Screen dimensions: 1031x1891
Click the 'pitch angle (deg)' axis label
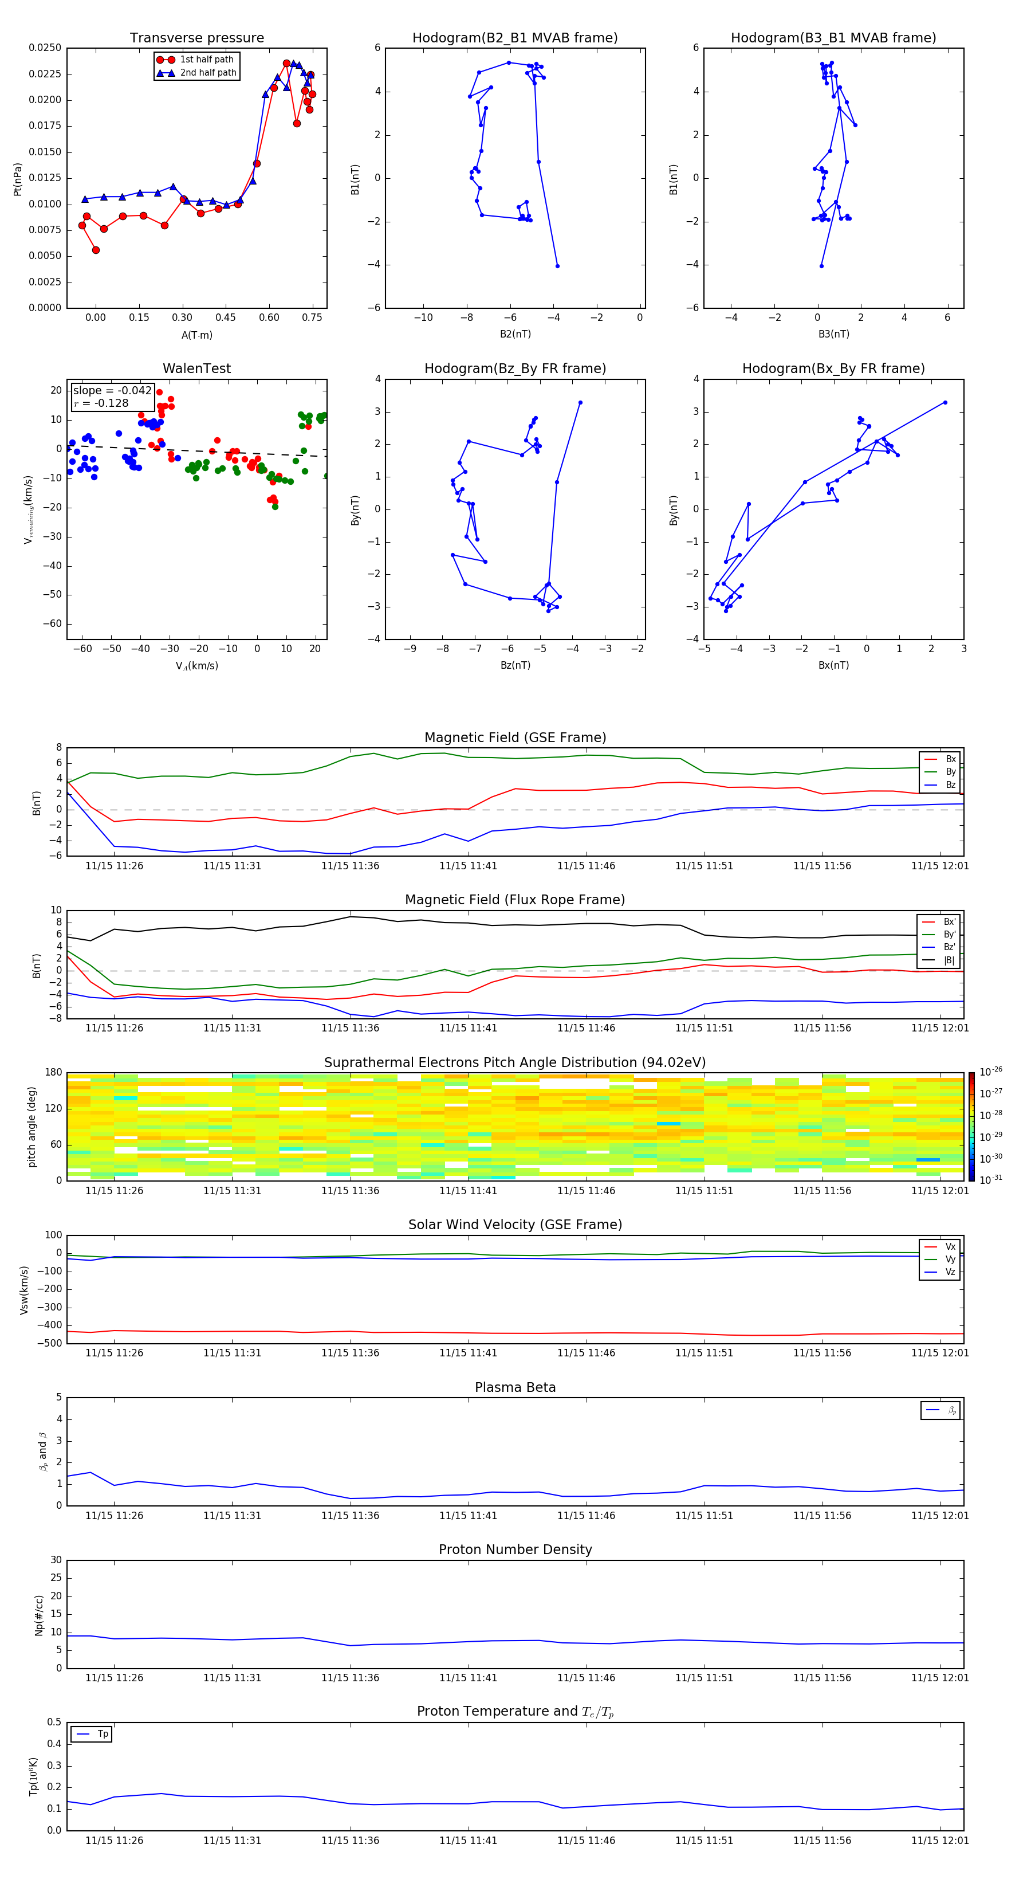[x=32, y=1127]
